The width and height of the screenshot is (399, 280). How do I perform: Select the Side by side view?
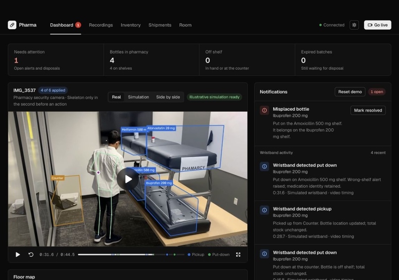coord(168,97)
